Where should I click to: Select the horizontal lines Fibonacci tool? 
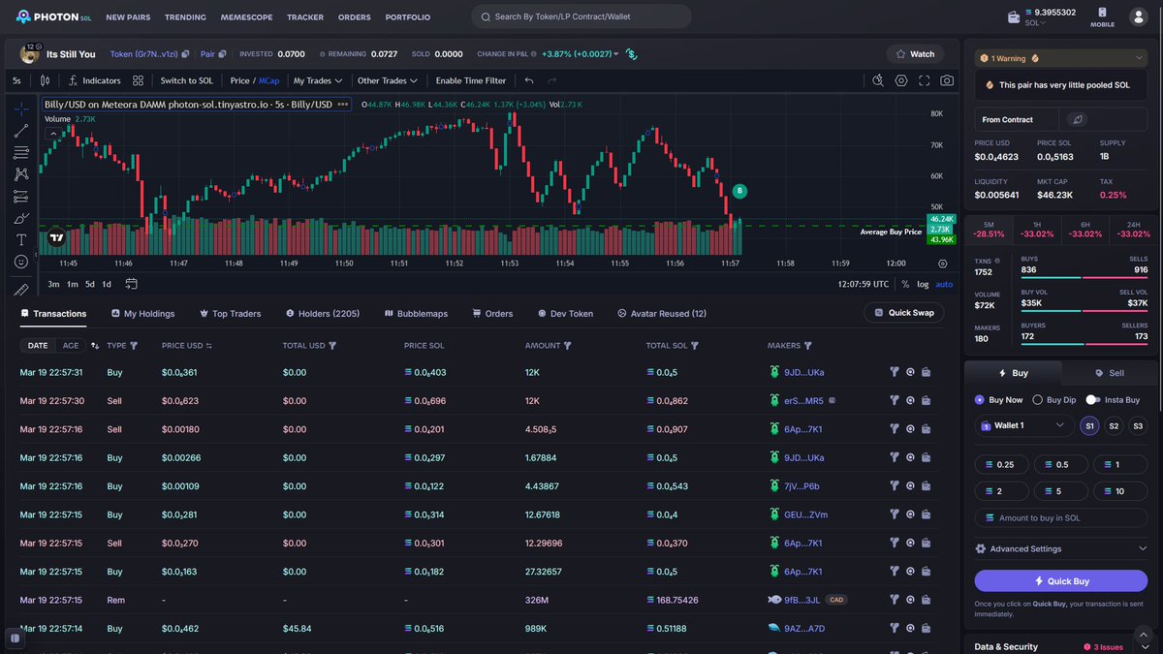point(21,152)
